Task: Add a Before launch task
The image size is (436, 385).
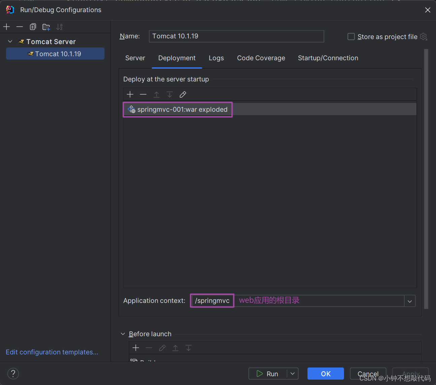Action: (x=136, y=348)
